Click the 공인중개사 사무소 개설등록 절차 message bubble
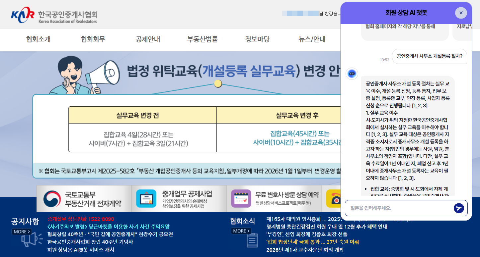This screenshot has height=257, width=480. (430, 57)
